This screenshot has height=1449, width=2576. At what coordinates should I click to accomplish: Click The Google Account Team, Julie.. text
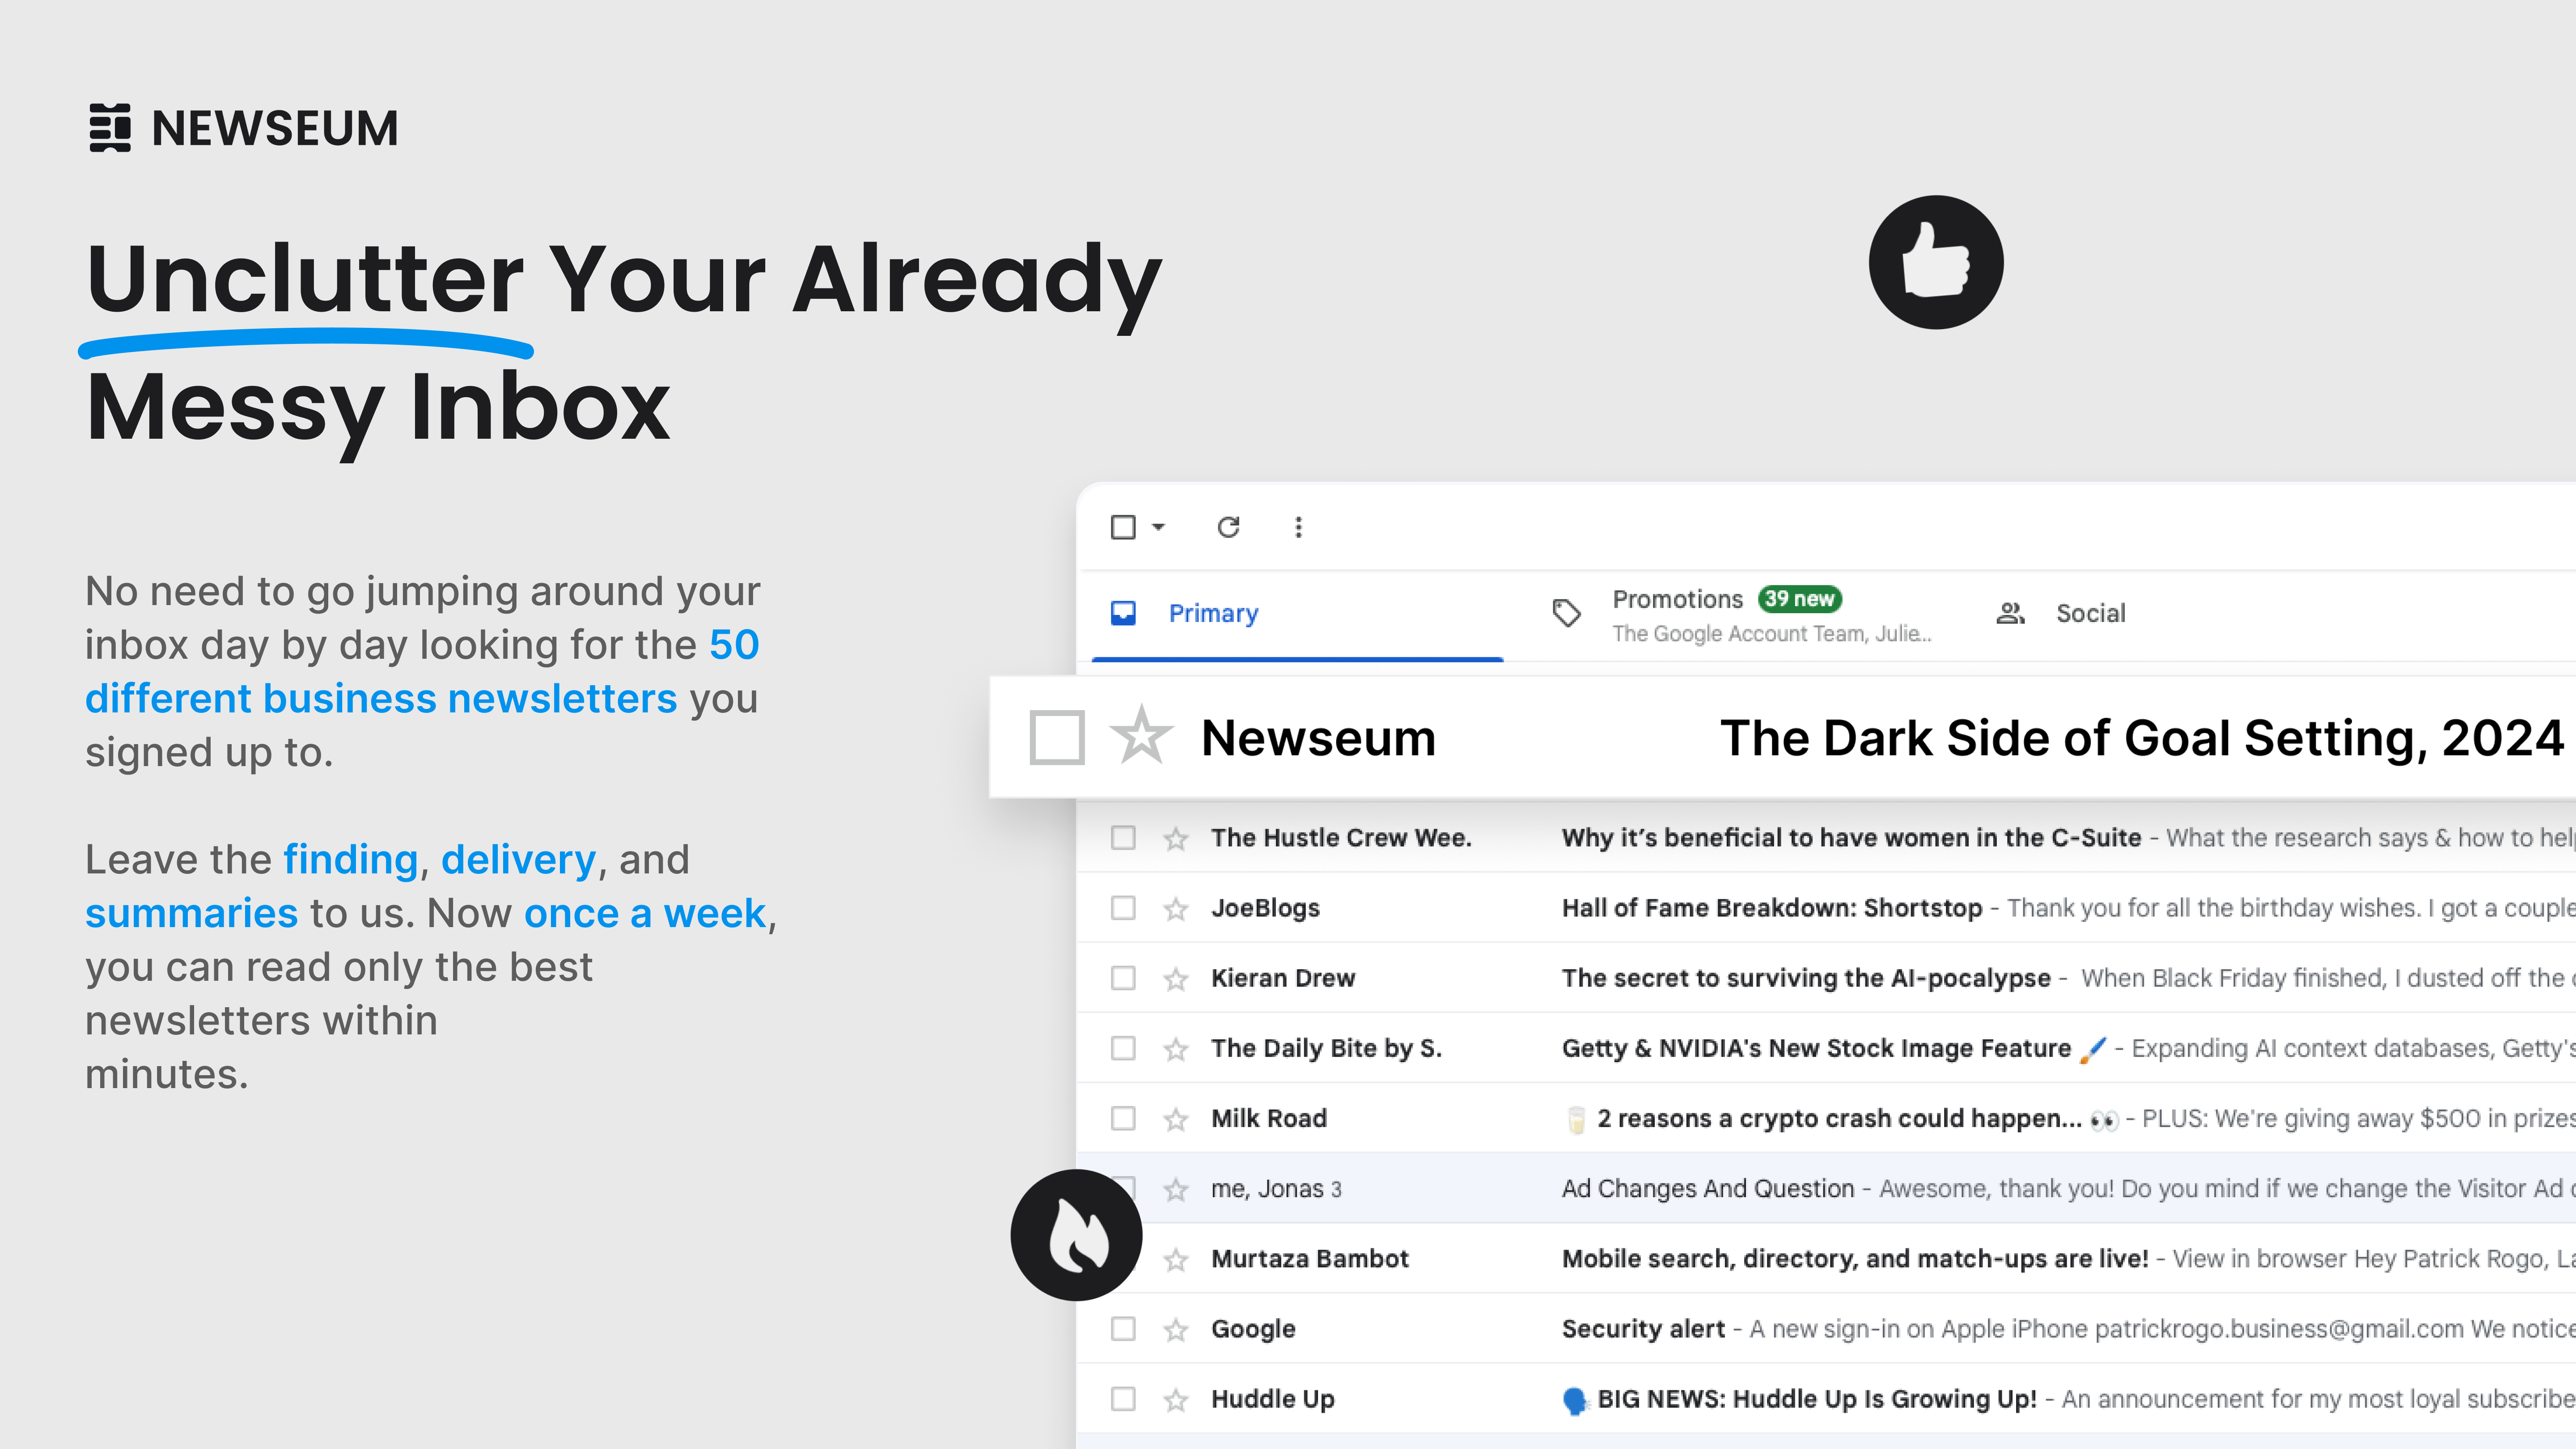(x=1771, y=634)
